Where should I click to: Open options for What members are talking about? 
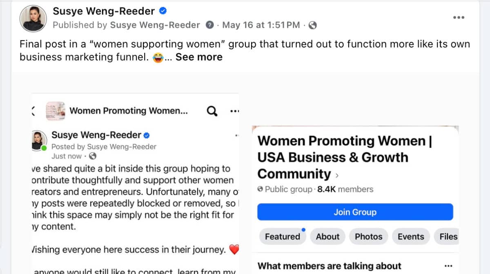click(x=448, y=265)
